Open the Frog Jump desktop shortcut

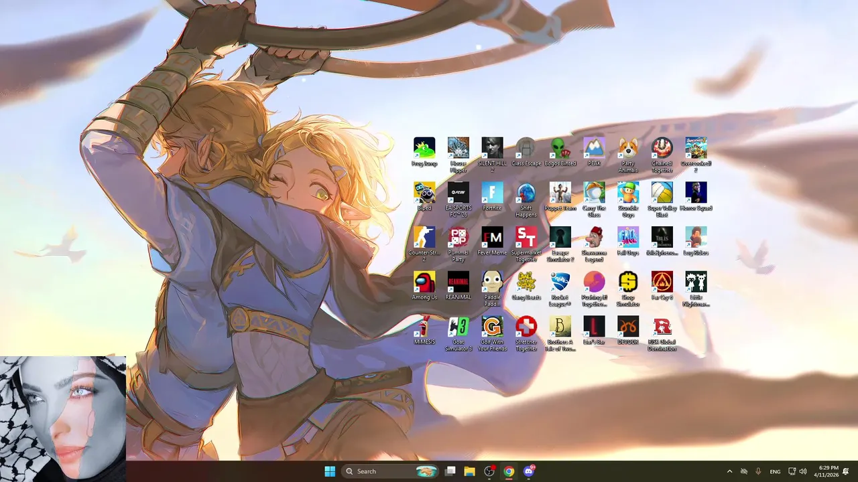[424, 153]
